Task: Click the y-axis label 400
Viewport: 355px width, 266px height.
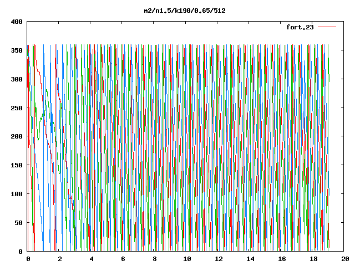Action: [x=17, y=22]
